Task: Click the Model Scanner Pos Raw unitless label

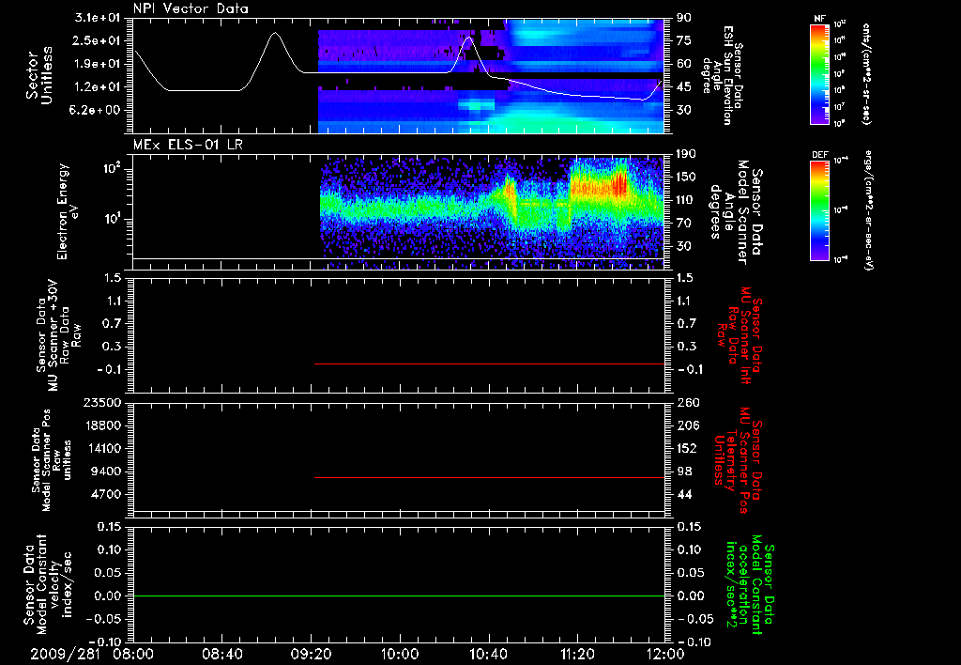Action: pos(52,460)
